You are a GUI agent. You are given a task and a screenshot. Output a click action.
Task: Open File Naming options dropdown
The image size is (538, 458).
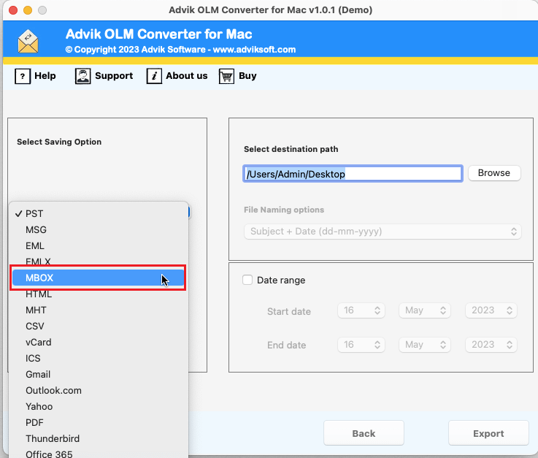(x=383, y=232)
